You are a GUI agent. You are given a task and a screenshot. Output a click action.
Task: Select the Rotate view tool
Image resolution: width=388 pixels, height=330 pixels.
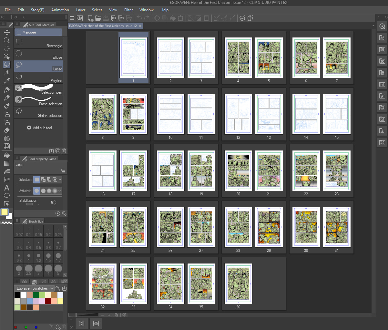coord(7,48)
